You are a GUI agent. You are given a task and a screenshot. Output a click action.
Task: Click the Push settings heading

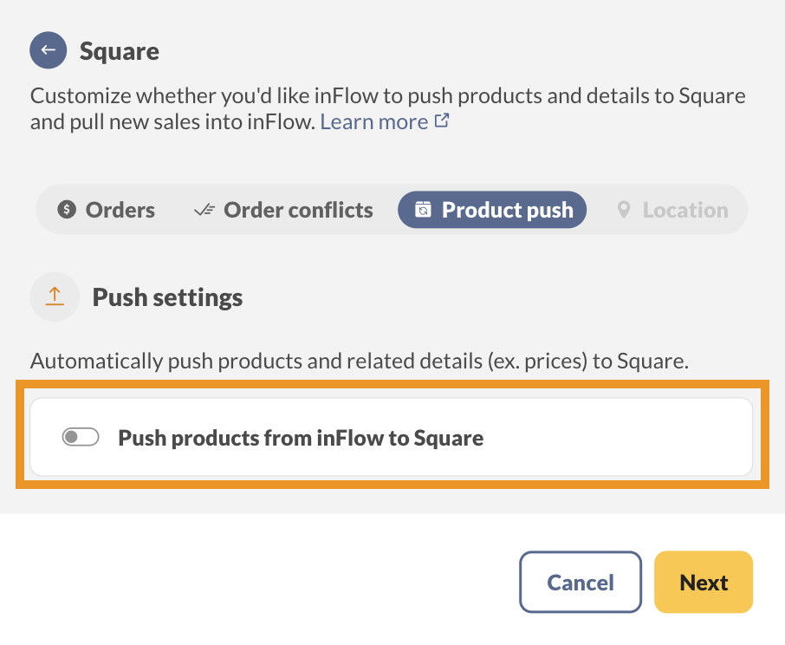pyautogui.click(x=167, y=297)
